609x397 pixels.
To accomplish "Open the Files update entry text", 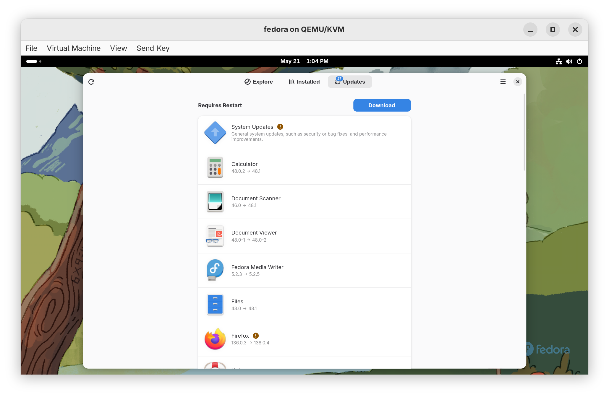I will 237,302.
